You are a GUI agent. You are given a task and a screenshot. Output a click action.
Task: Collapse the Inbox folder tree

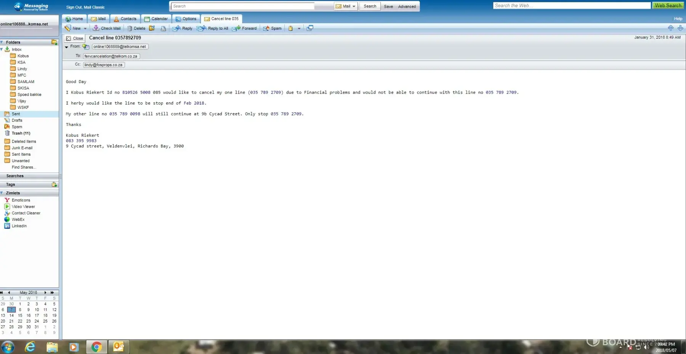point(2,49)
